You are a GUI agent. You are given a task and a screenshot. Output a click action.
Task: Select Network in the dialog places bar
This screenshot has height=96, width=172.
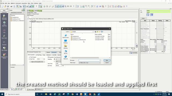click(x=66, y=58)
